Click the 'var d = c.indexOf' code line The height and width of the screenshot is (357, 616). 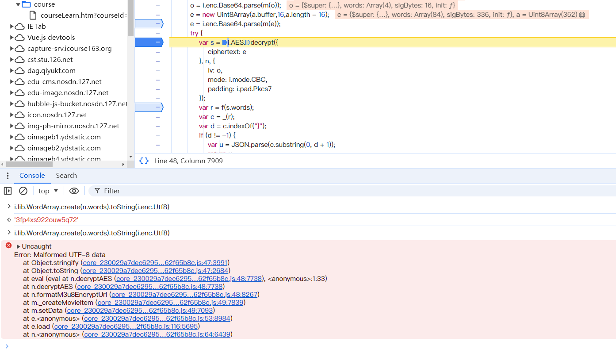point(233,126)
